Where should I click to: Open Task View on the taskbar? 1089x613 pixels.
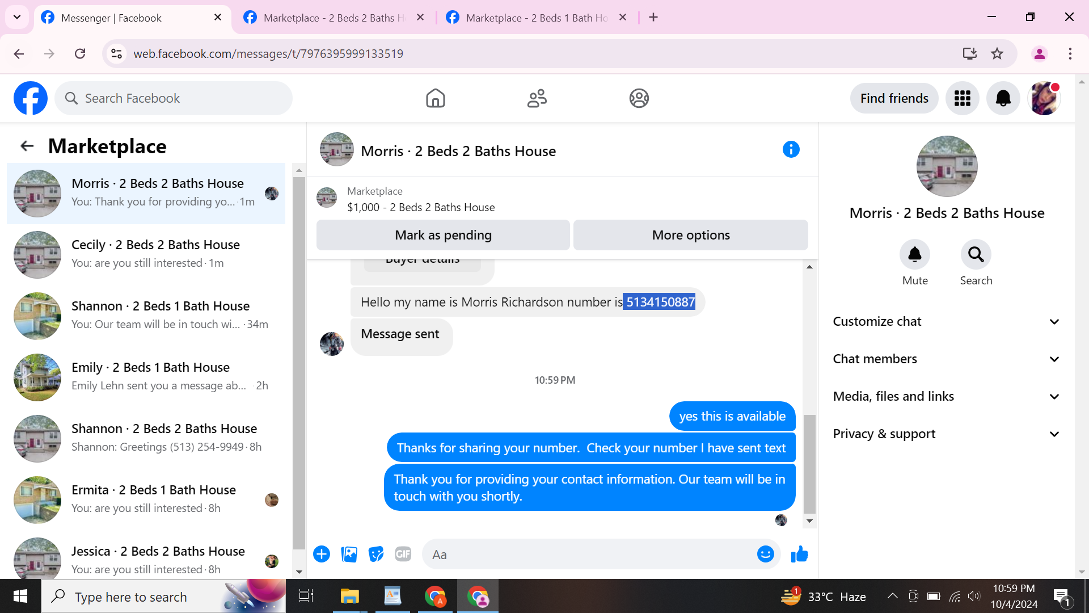tap(306, 596)
